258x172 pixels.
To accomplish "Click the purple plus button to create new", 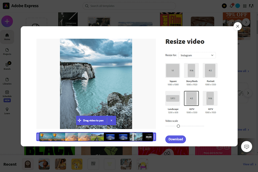I will (7, 21).
